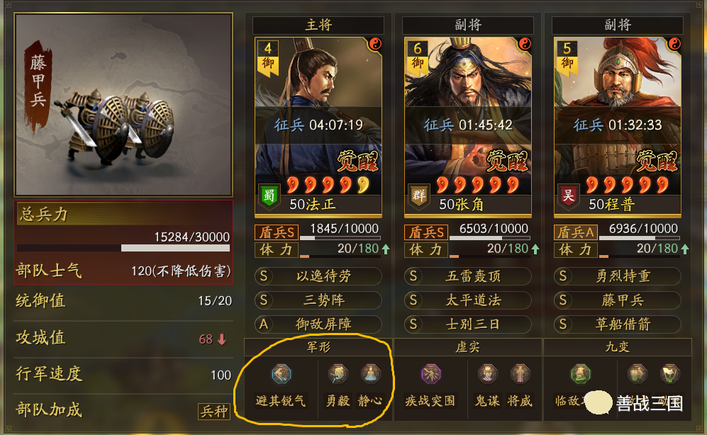The height and width of the screenshot is (435, 707).
Task: Select the 勇毅 skill icon
Action: click(x=338, y=374)
